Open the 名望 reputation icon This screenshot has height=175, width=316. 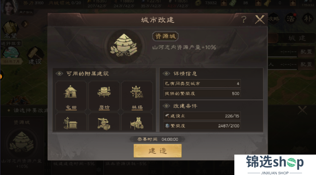click(10, 30)
